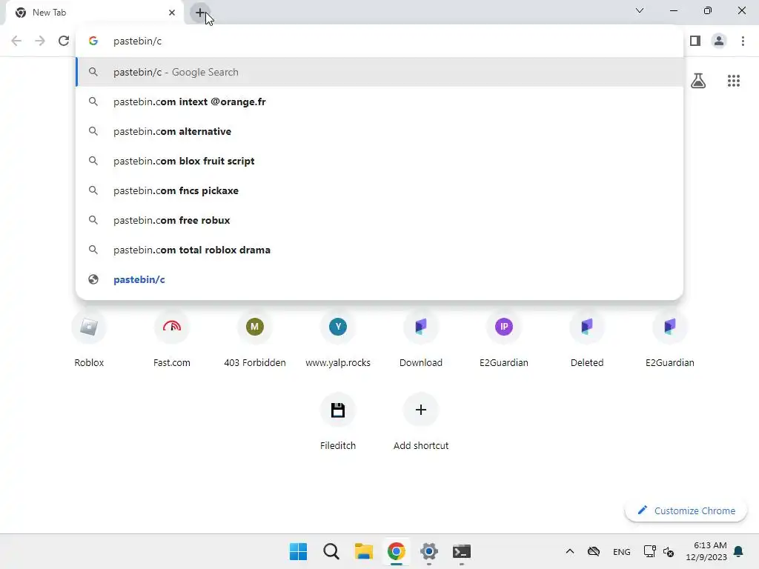This screenshot has height=569, width=759.
Task: Open Chrome Labs flask icon
Action: [698, 81]
